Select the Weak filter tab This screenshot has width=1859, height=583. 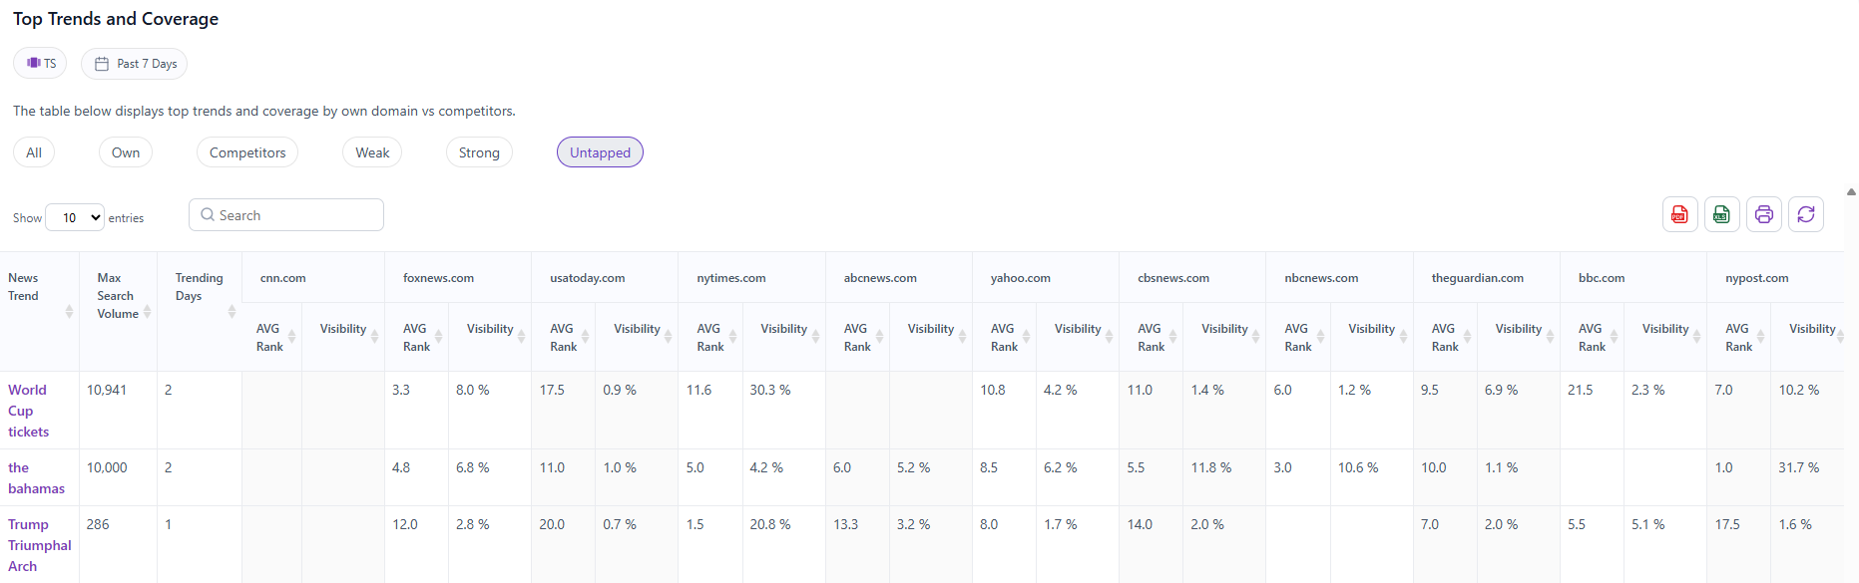click(372, 152)
